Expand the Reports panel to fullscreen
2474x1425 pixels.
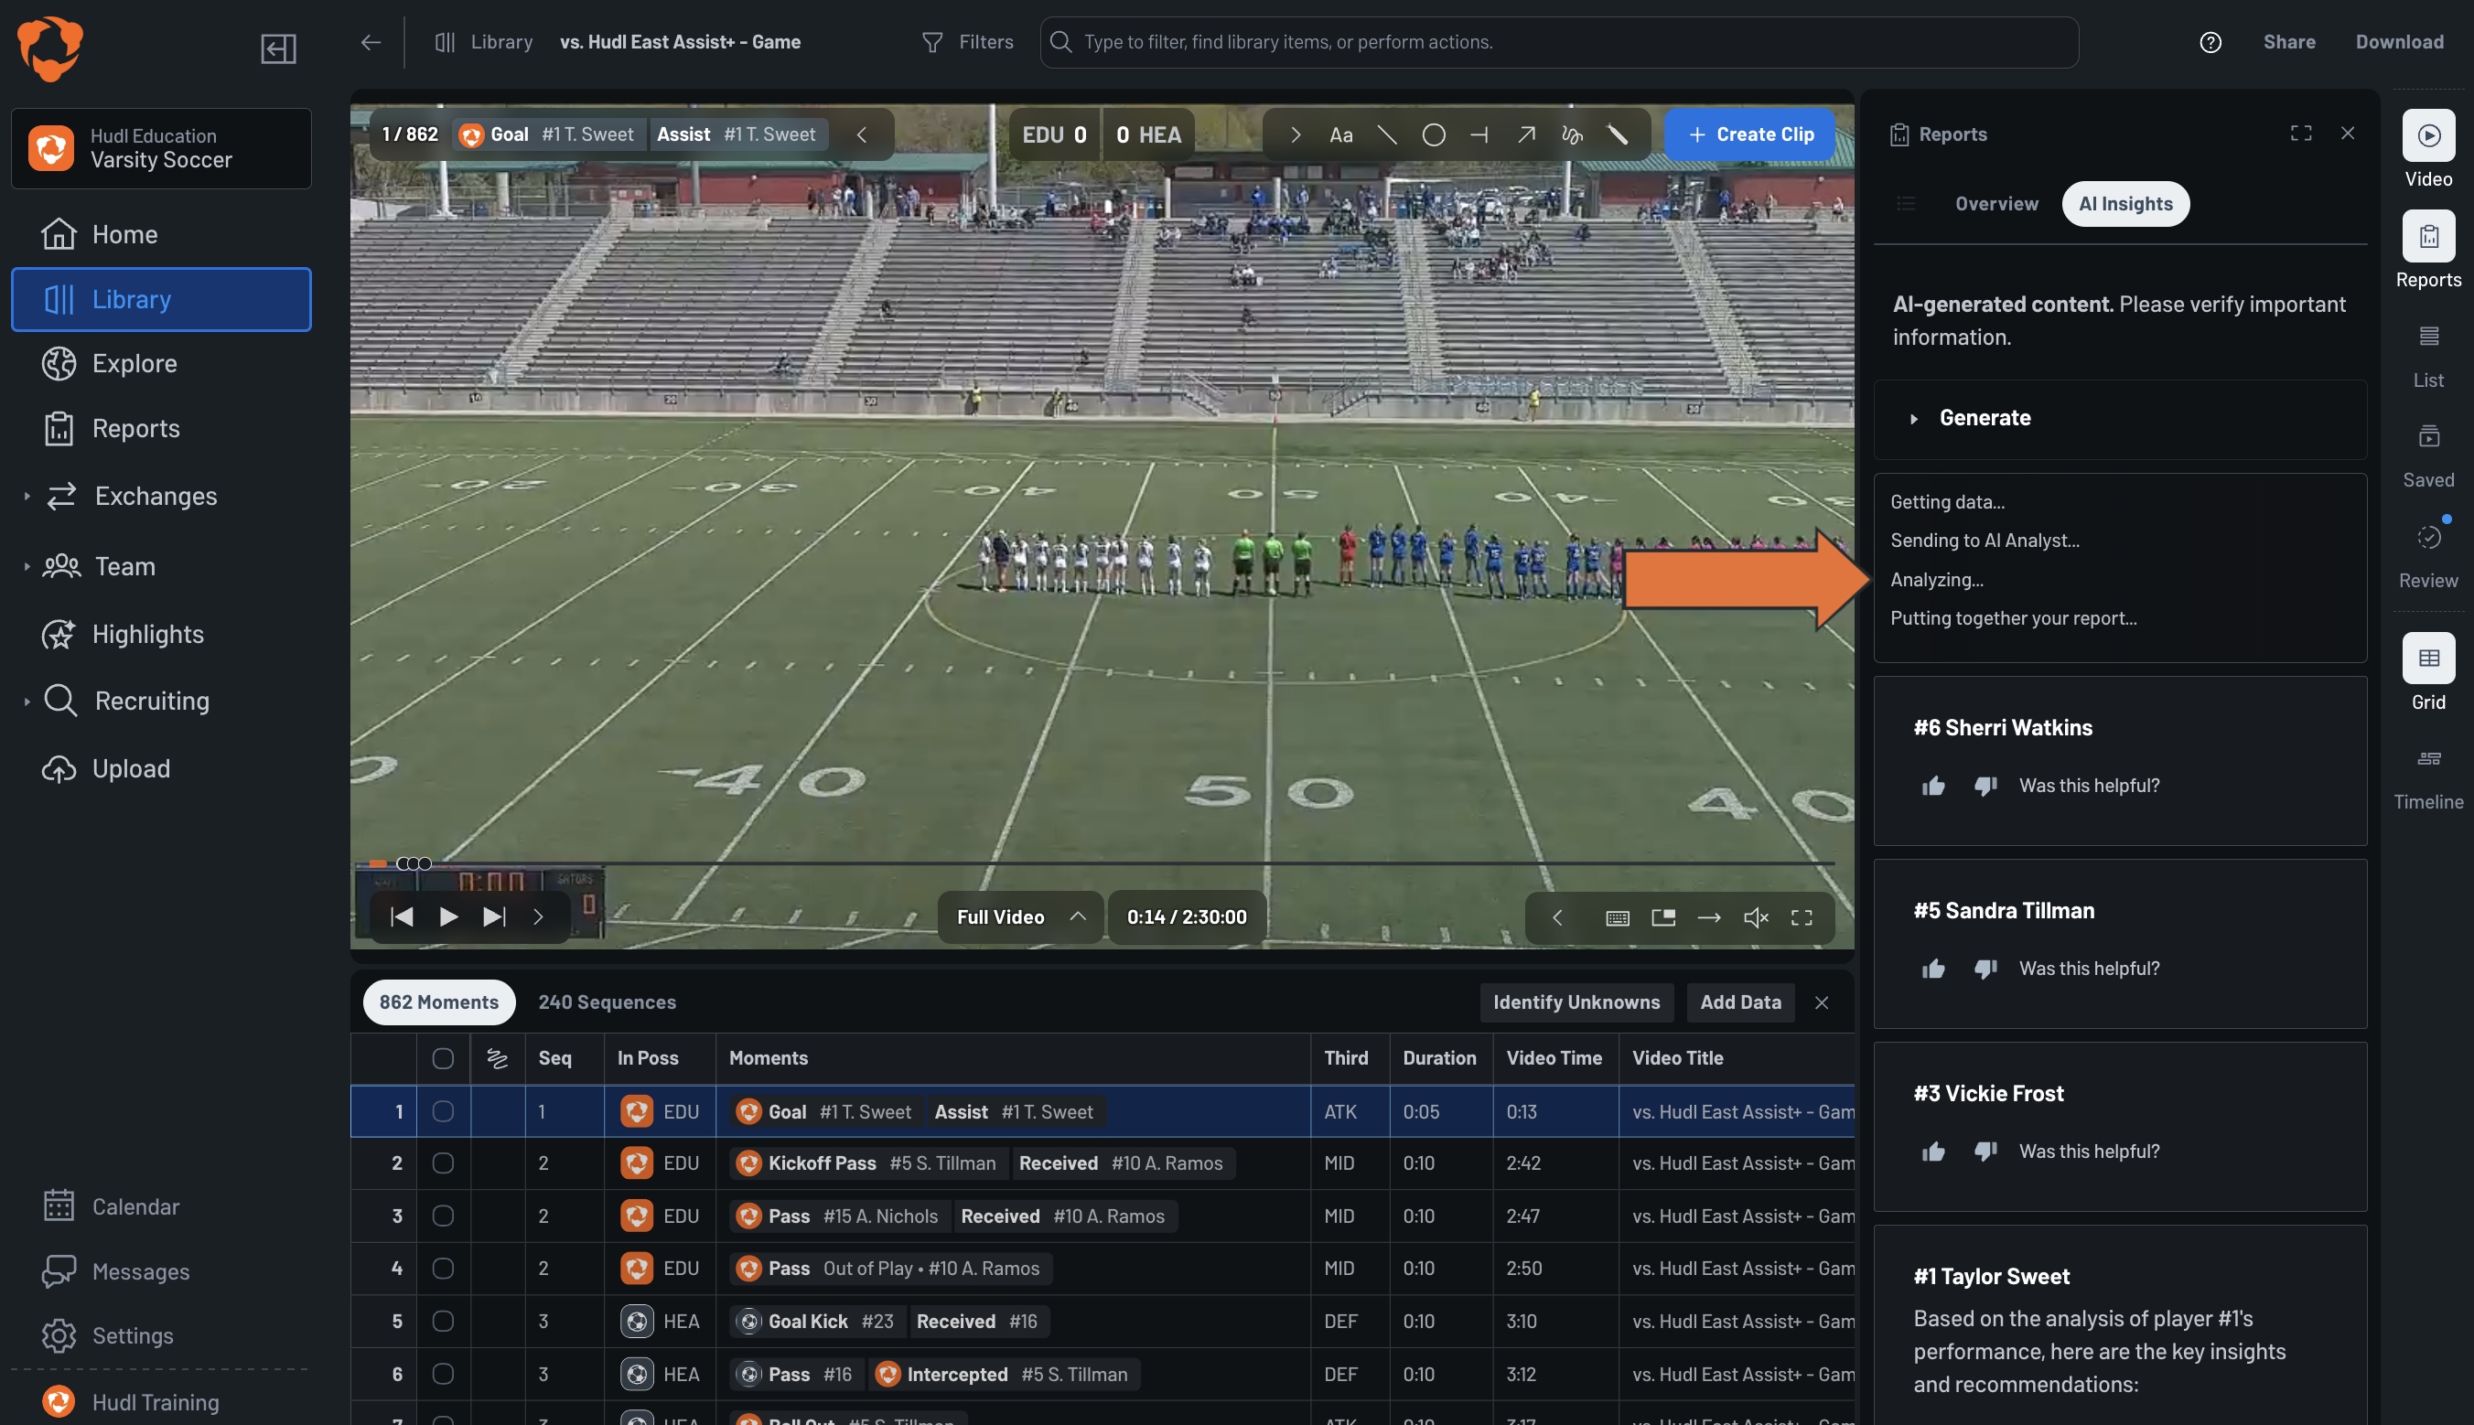point(2301,134)
